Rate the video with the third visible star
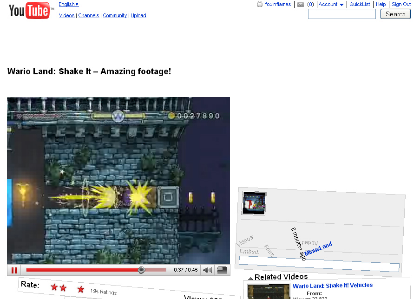Screen dimensions: 420x299 [x=81, y=289]
